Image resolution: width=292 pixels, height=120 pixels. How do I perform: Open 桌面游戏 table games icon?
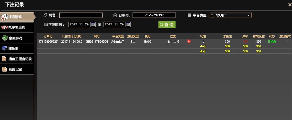point(4,38)
